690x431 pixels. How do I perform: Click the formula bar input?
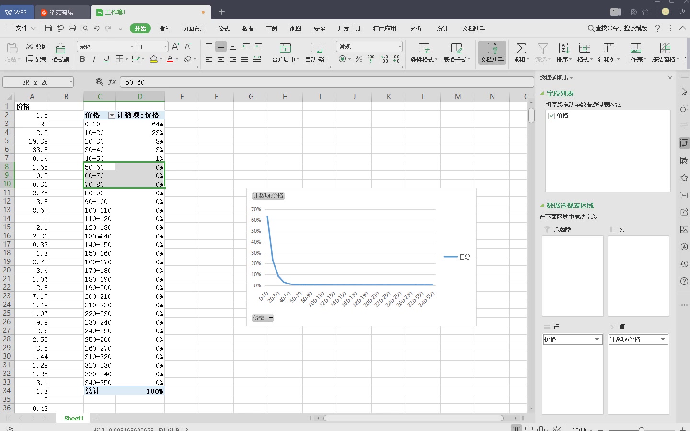pos(327,82)
